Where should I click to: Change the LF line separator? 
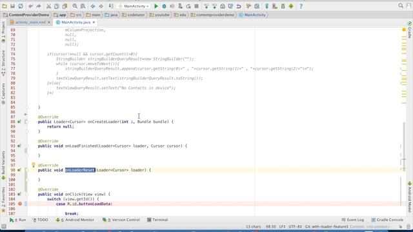(x=282, y=227)
